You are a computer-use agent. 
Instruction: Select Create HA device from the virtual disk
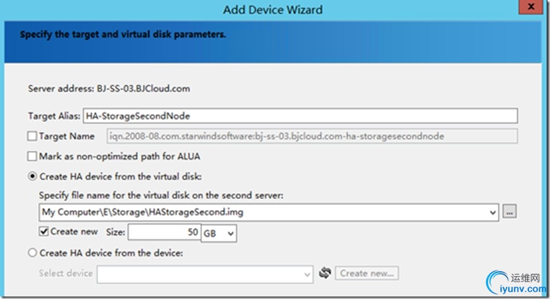click(x=32, y=177)
